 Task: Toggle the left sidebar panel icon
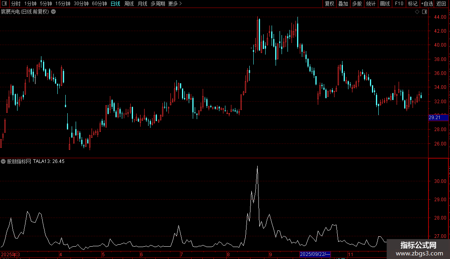[x=4, y=4]
